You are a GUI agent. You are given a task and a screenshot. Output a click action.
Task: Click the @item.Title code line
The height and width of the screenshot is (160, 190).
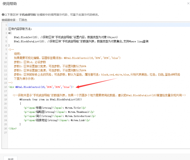point(55,108)
